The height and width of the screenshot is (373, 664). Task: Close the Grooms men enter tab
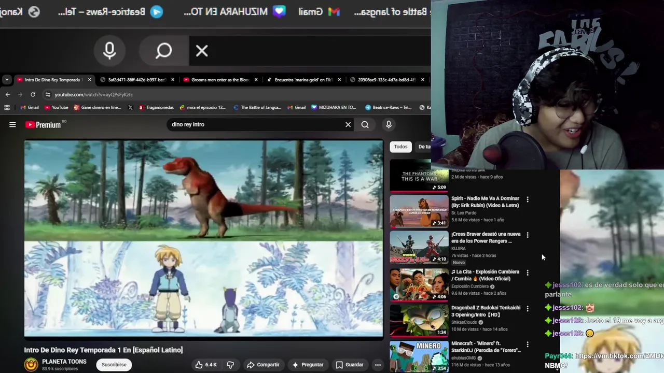tap(256, 80)
